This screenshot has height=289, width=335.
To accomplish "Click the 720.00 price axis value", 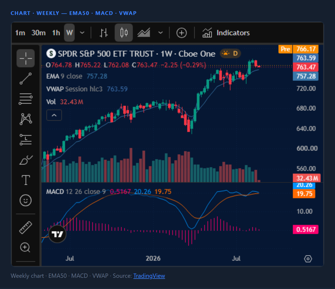I will (306, 88).
